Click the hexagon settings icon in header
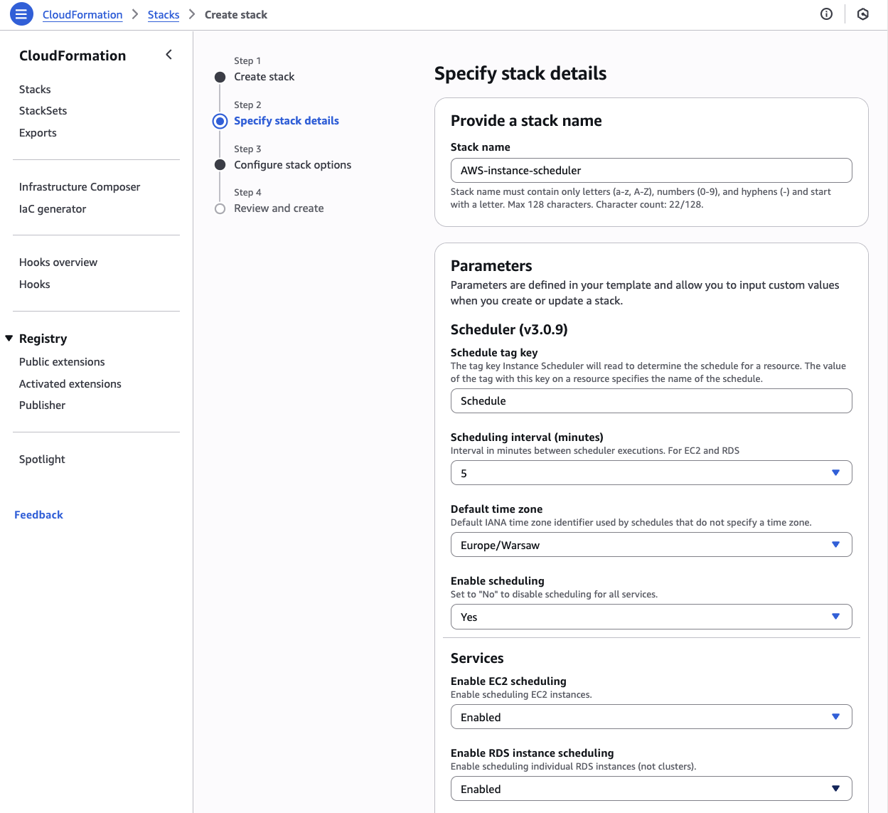888x813 pixels. 863,14
